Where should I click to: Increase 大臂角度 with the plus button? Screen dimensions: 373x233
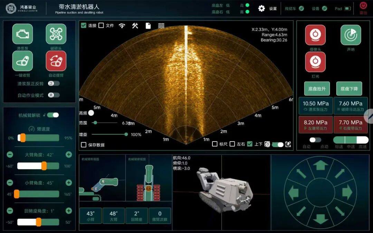(69, 155)
